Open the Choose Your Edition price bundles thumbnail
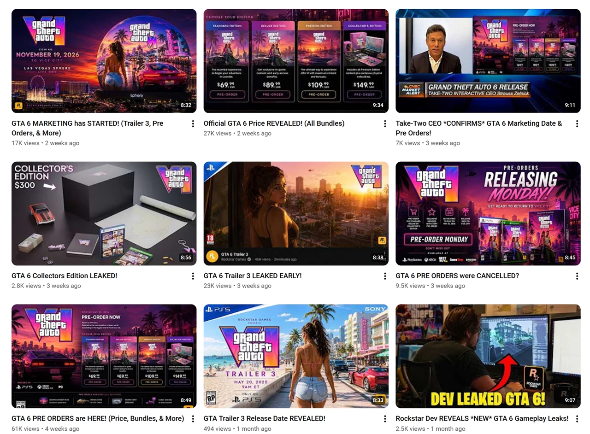Image resolution: width=590 pixels, height=434 pixels. coord(296,61)
